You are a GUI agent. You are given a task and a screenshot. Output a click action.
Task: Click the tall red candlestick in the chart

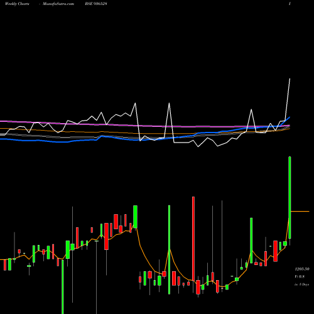[x=193, y=239]
